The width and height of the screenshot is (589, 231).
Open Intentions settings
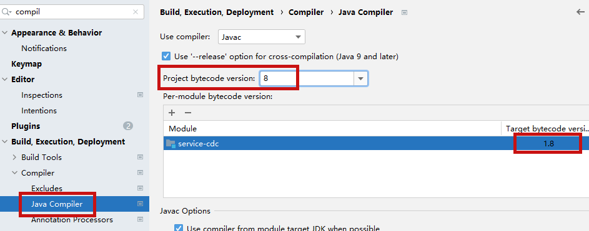coord(39,111)
